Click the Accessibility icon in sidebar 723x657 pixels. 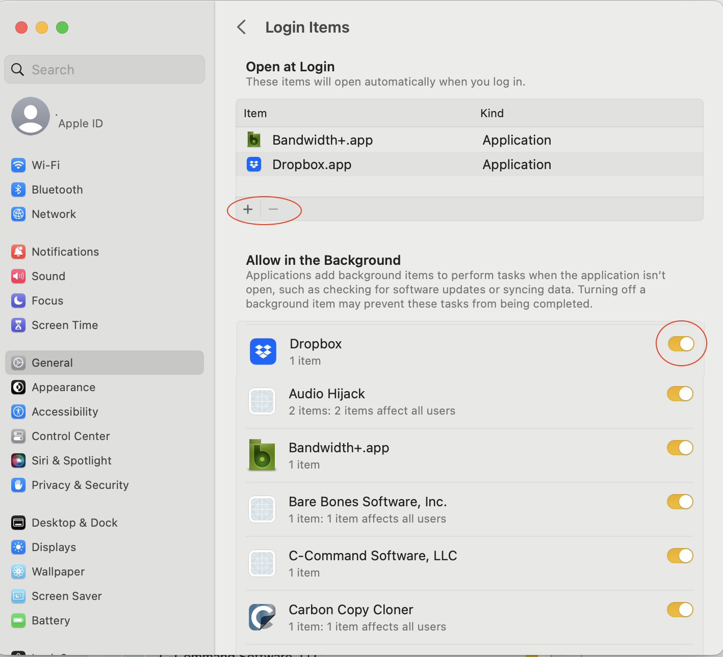[18, 412]
